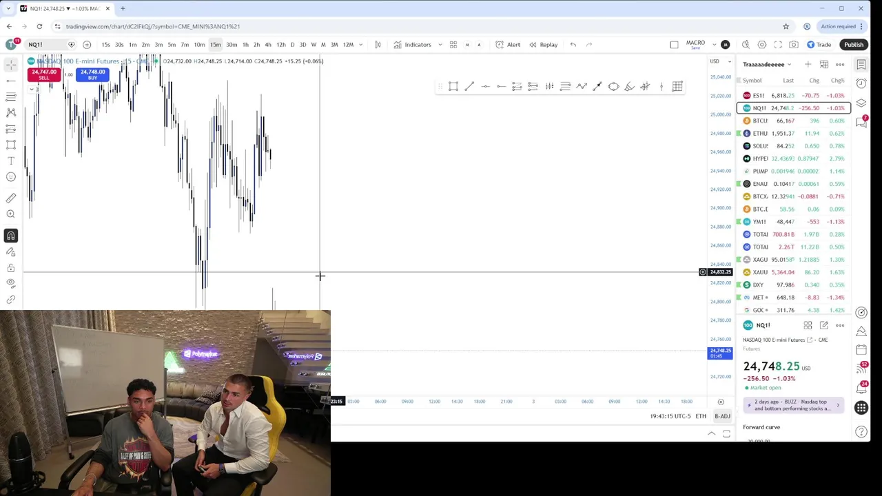Screen dimensions: 882x496
Task: Open chart settings hexagon icon
Action: click(762, 45)
